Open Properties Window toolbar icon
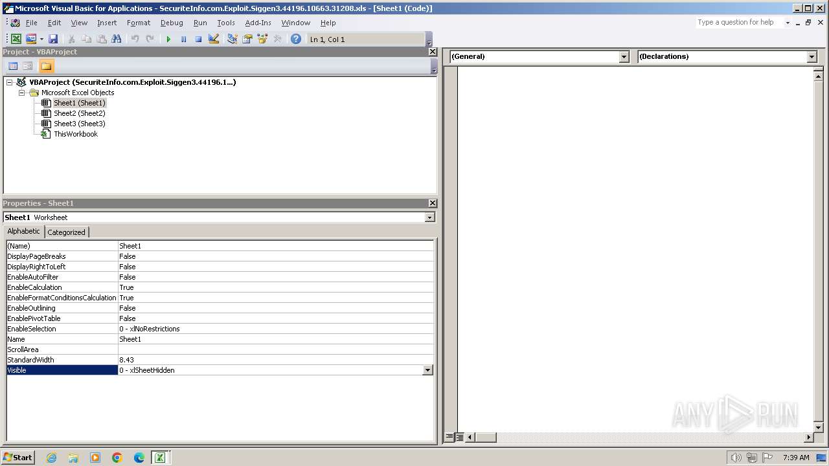Viewport: 829px width, 466px height. (247, 39)
